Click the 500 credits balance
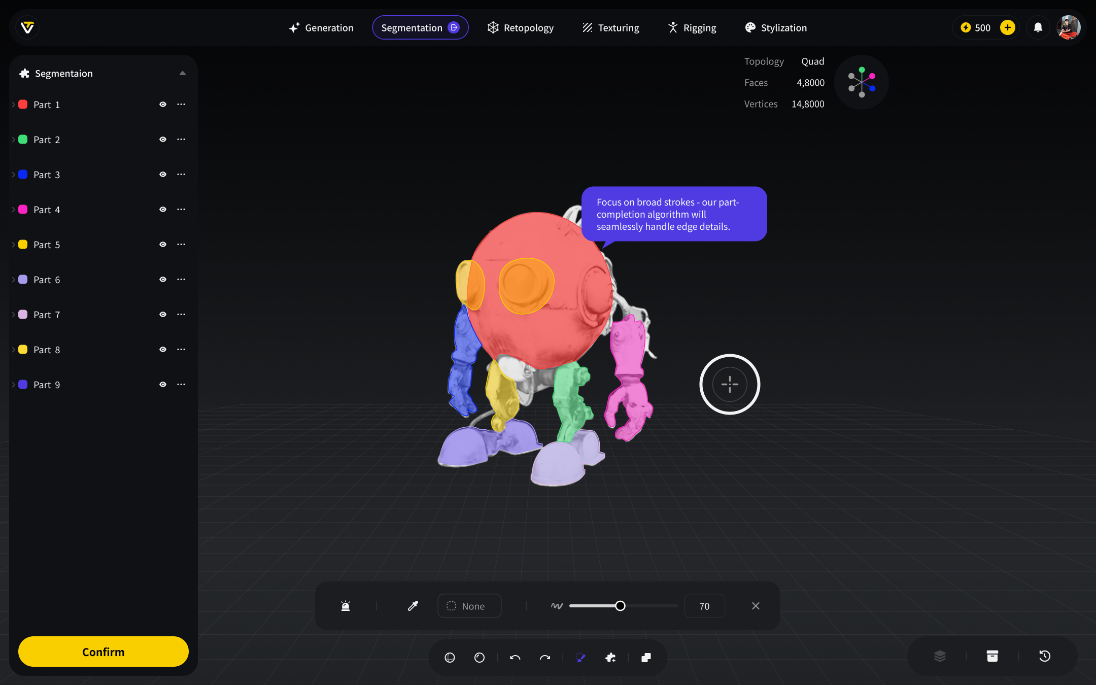 977,27
